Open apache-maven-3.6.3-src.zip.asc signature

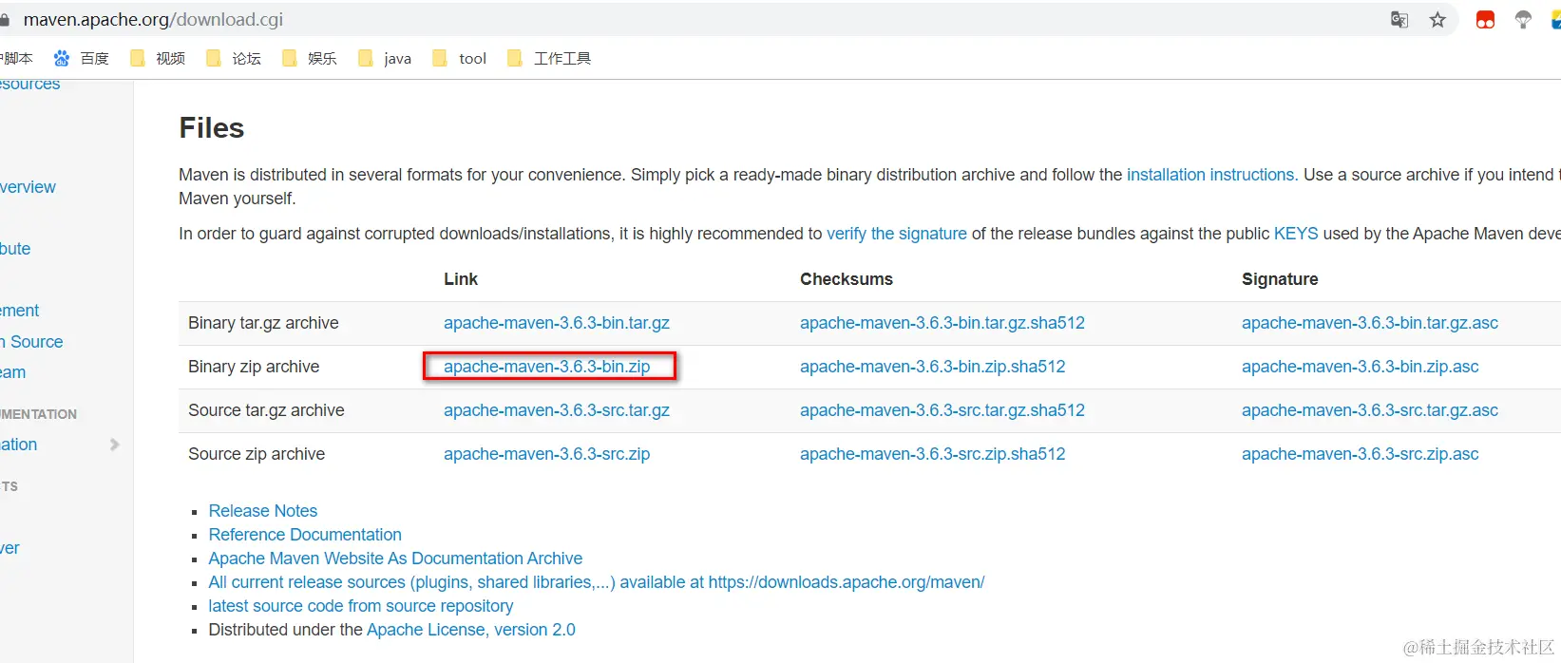1361,454
